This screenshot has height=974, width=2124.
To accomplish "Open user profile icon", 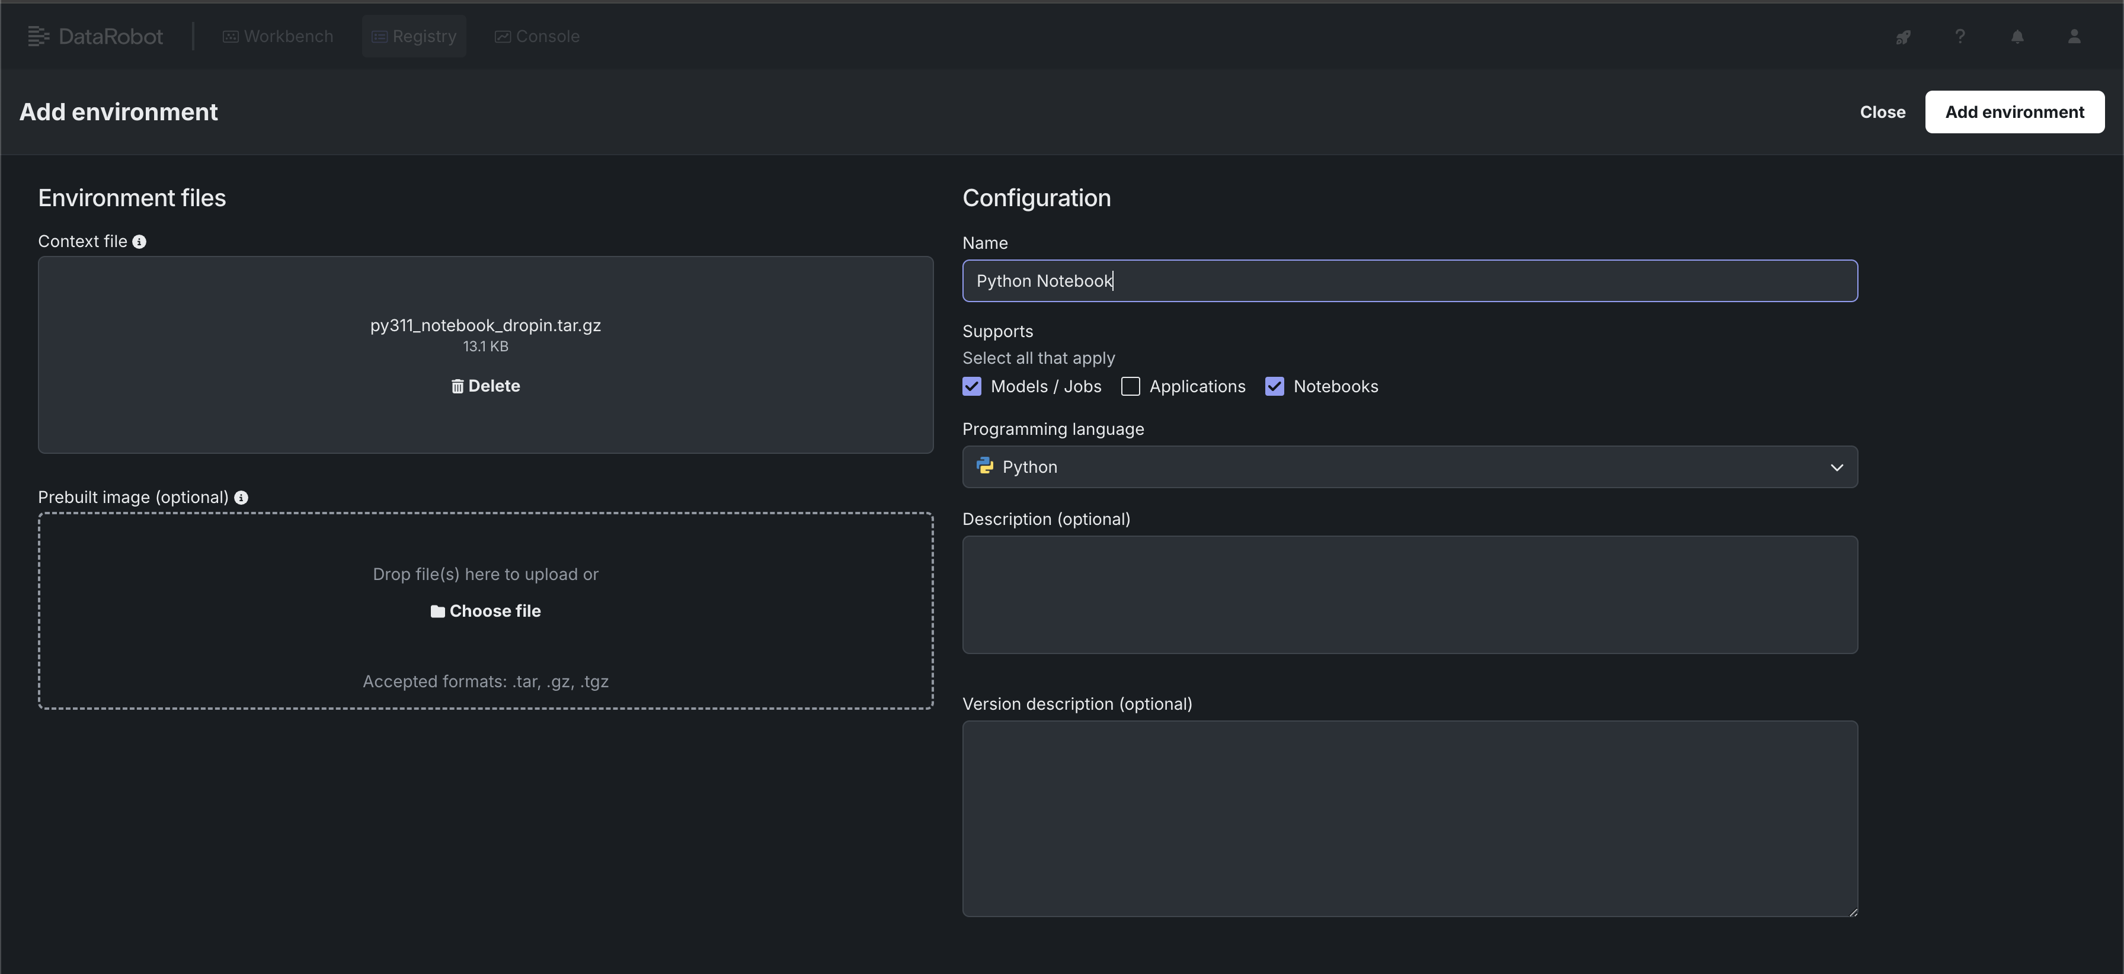I will pos(2074,37).
